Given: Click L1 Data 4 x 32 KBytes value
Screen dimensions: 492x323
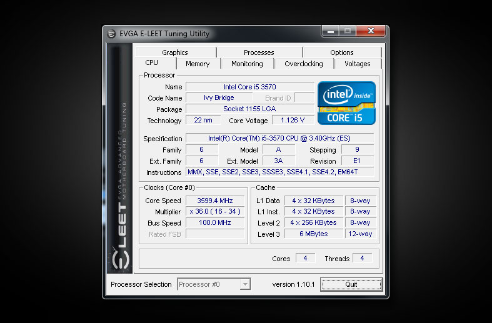Looking at the screenshot, I should point(313,201).
